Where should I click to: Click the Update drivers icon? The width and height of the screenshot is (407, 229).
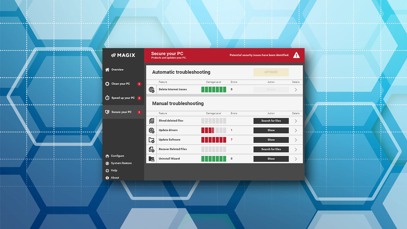coord(152,130)
